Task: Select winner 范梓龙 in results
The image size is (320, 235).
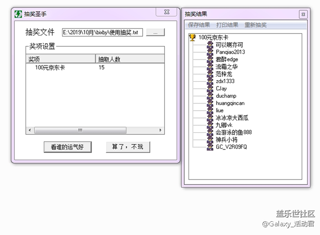Action: click(x=224, y=74)
